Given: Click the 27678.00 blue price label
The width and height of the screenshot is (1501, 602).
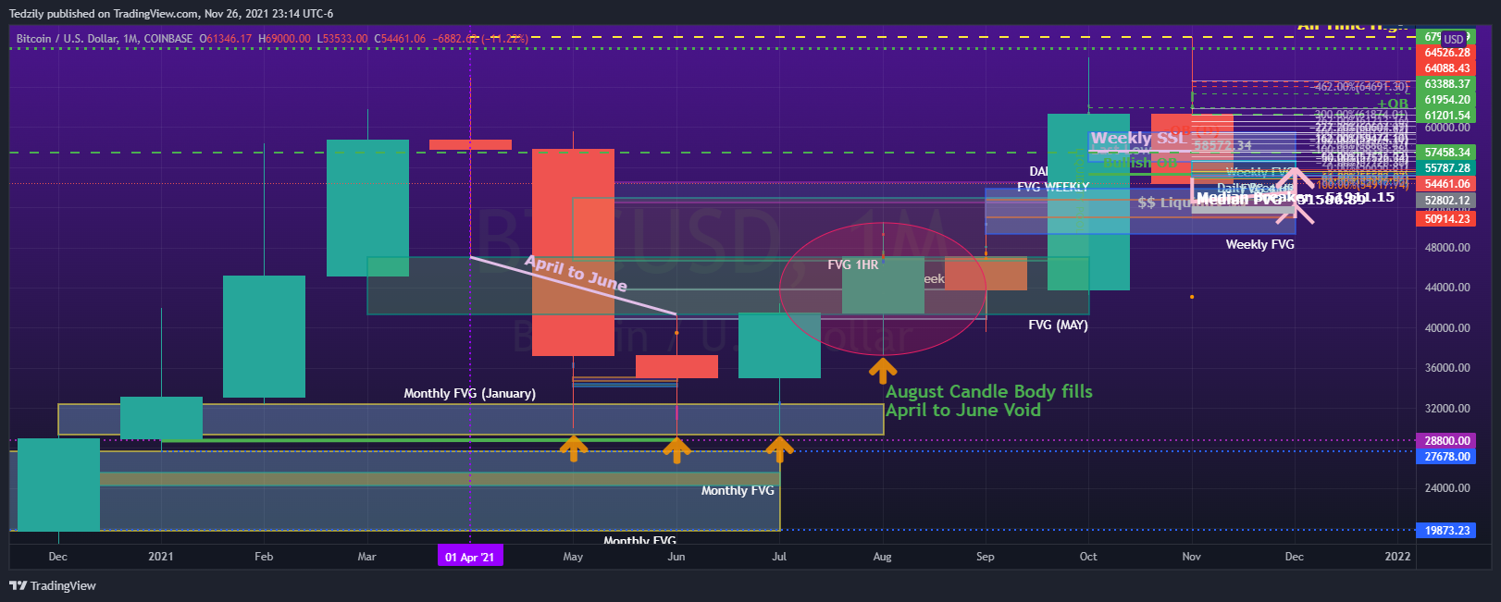Looking at the screenshot, I should coord(1446,457).
